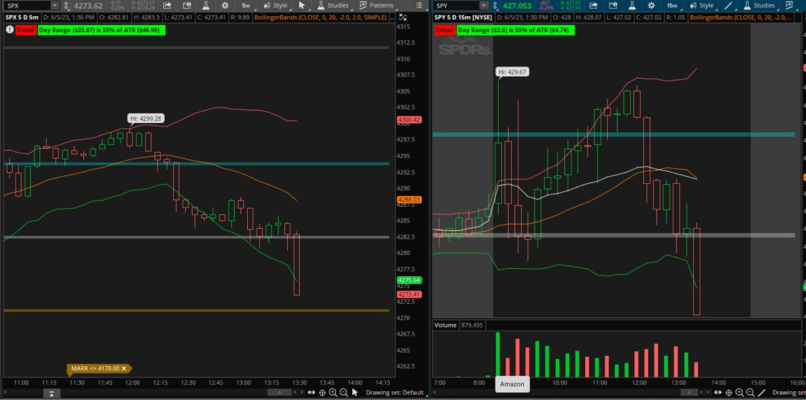The image size is (806, 400).
Task: Select the pointer tool in SPX chart footer
Action: [355, 392]
